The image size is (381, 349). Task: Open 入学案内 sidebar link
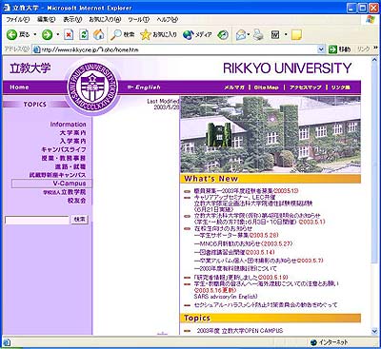click(72, 141)
